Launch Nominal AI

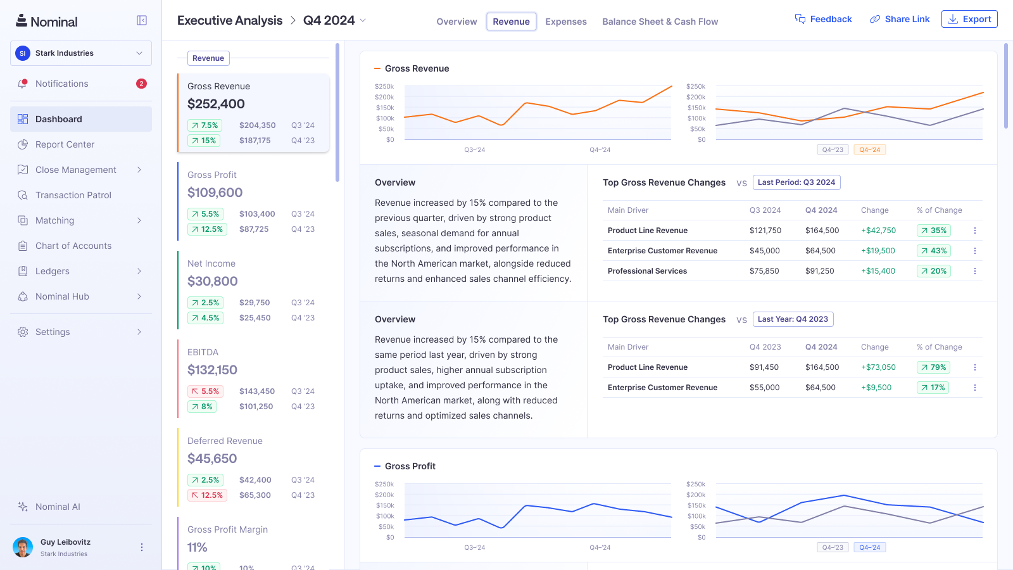pos(58,507)
